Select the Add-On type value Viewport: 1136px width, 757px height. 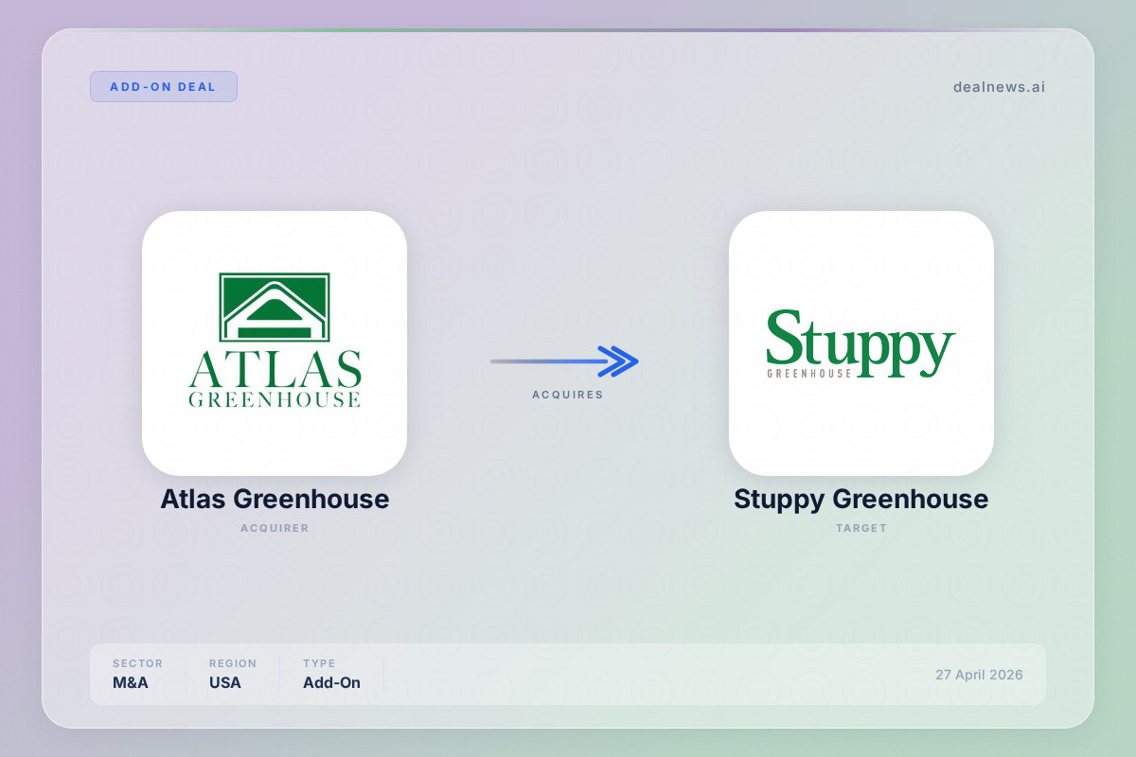click(x=331, y=682)
